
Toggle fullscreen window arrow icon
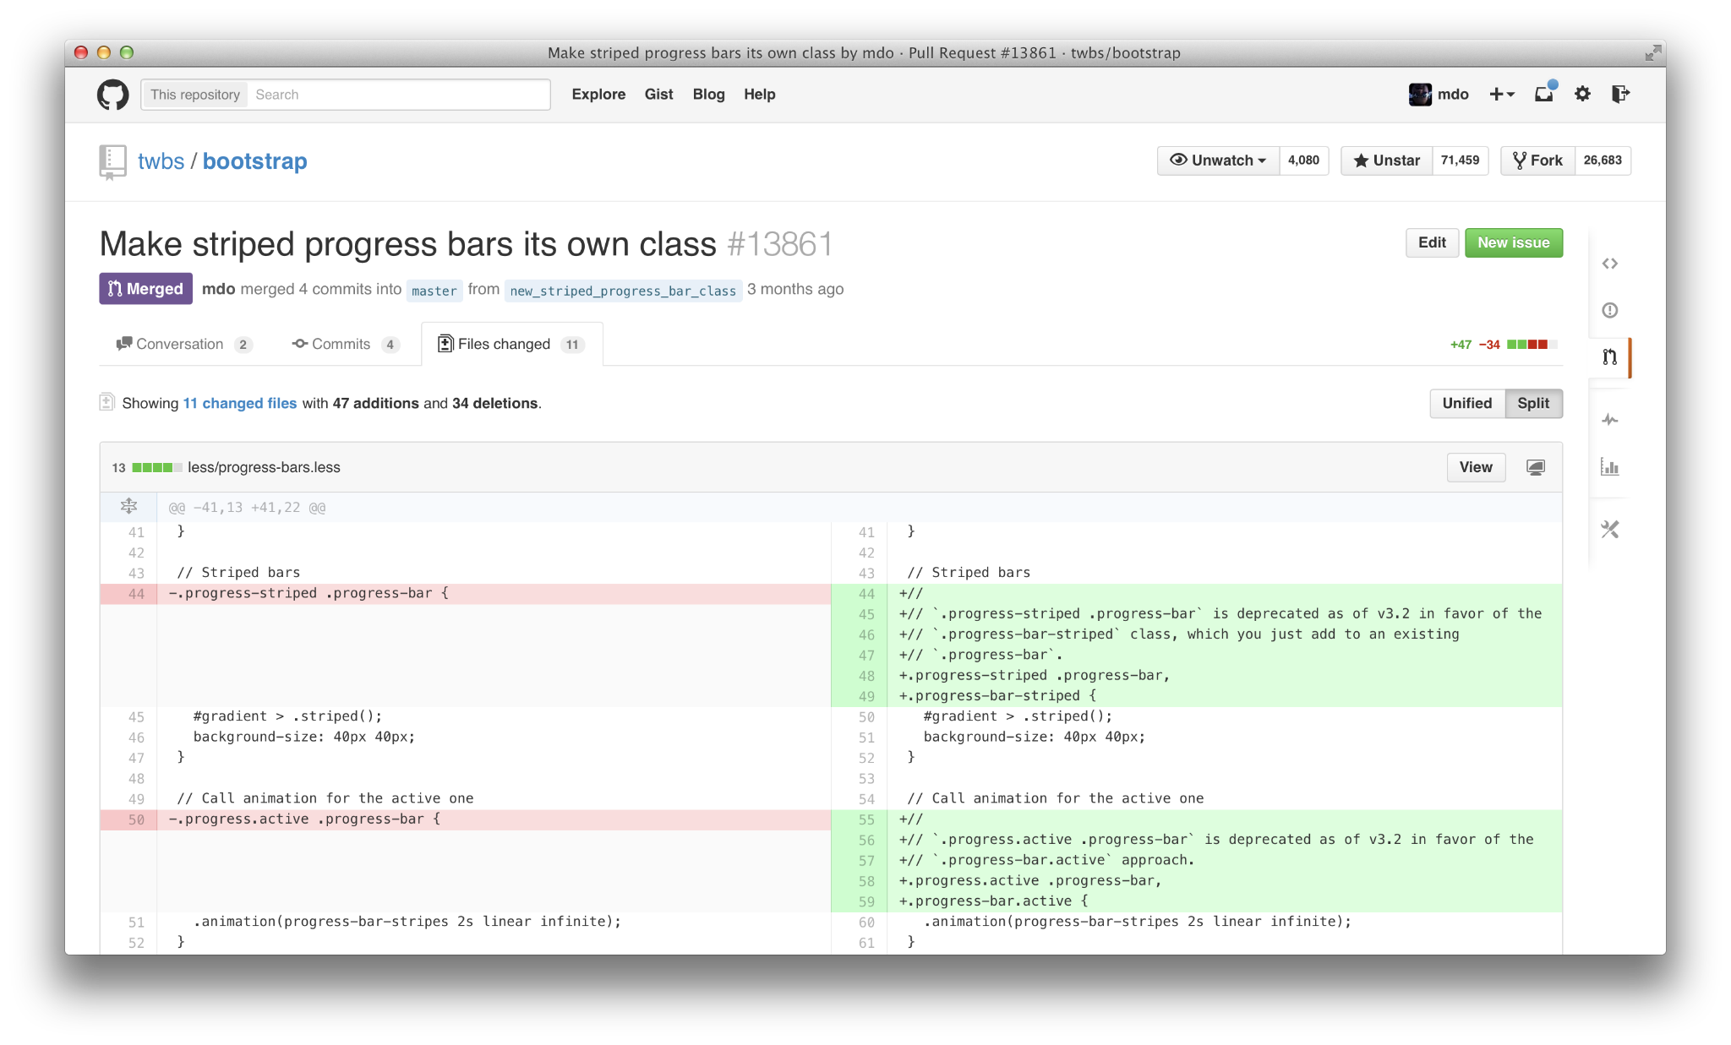1652,53
